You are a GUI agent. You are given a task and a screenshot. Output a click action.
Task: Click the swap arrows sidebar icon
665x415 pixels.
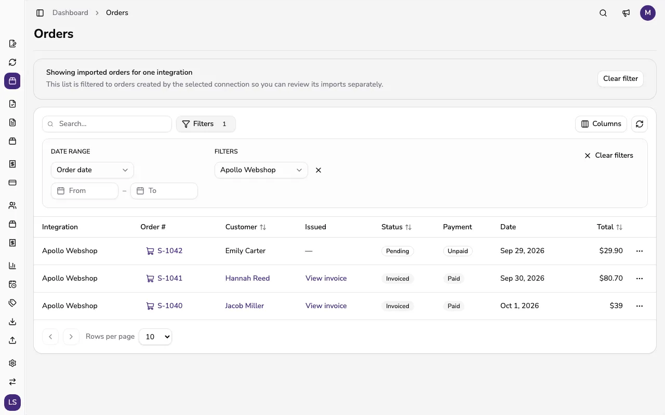point(12,382)
